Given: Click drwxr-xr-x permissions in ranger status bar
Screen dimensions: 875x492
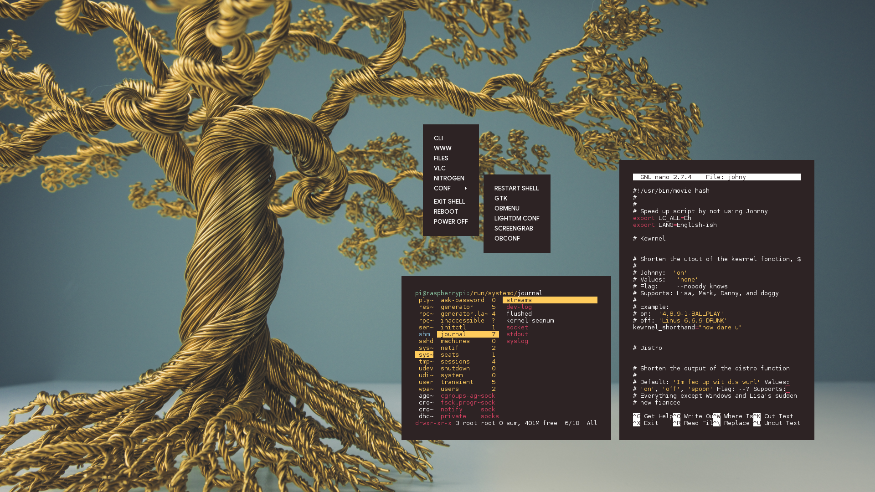Looking at the screenshot, I should coord(433,423).
